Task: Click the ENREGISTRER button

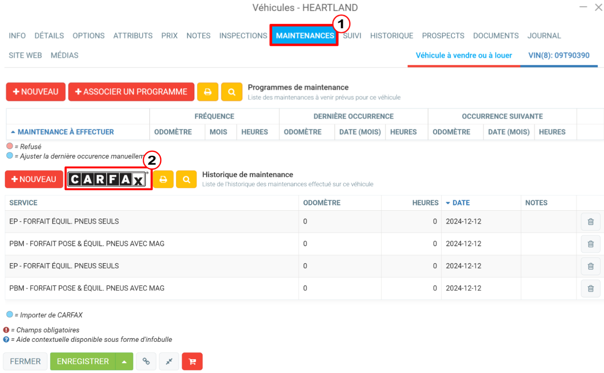Action: tap(83, 361)
